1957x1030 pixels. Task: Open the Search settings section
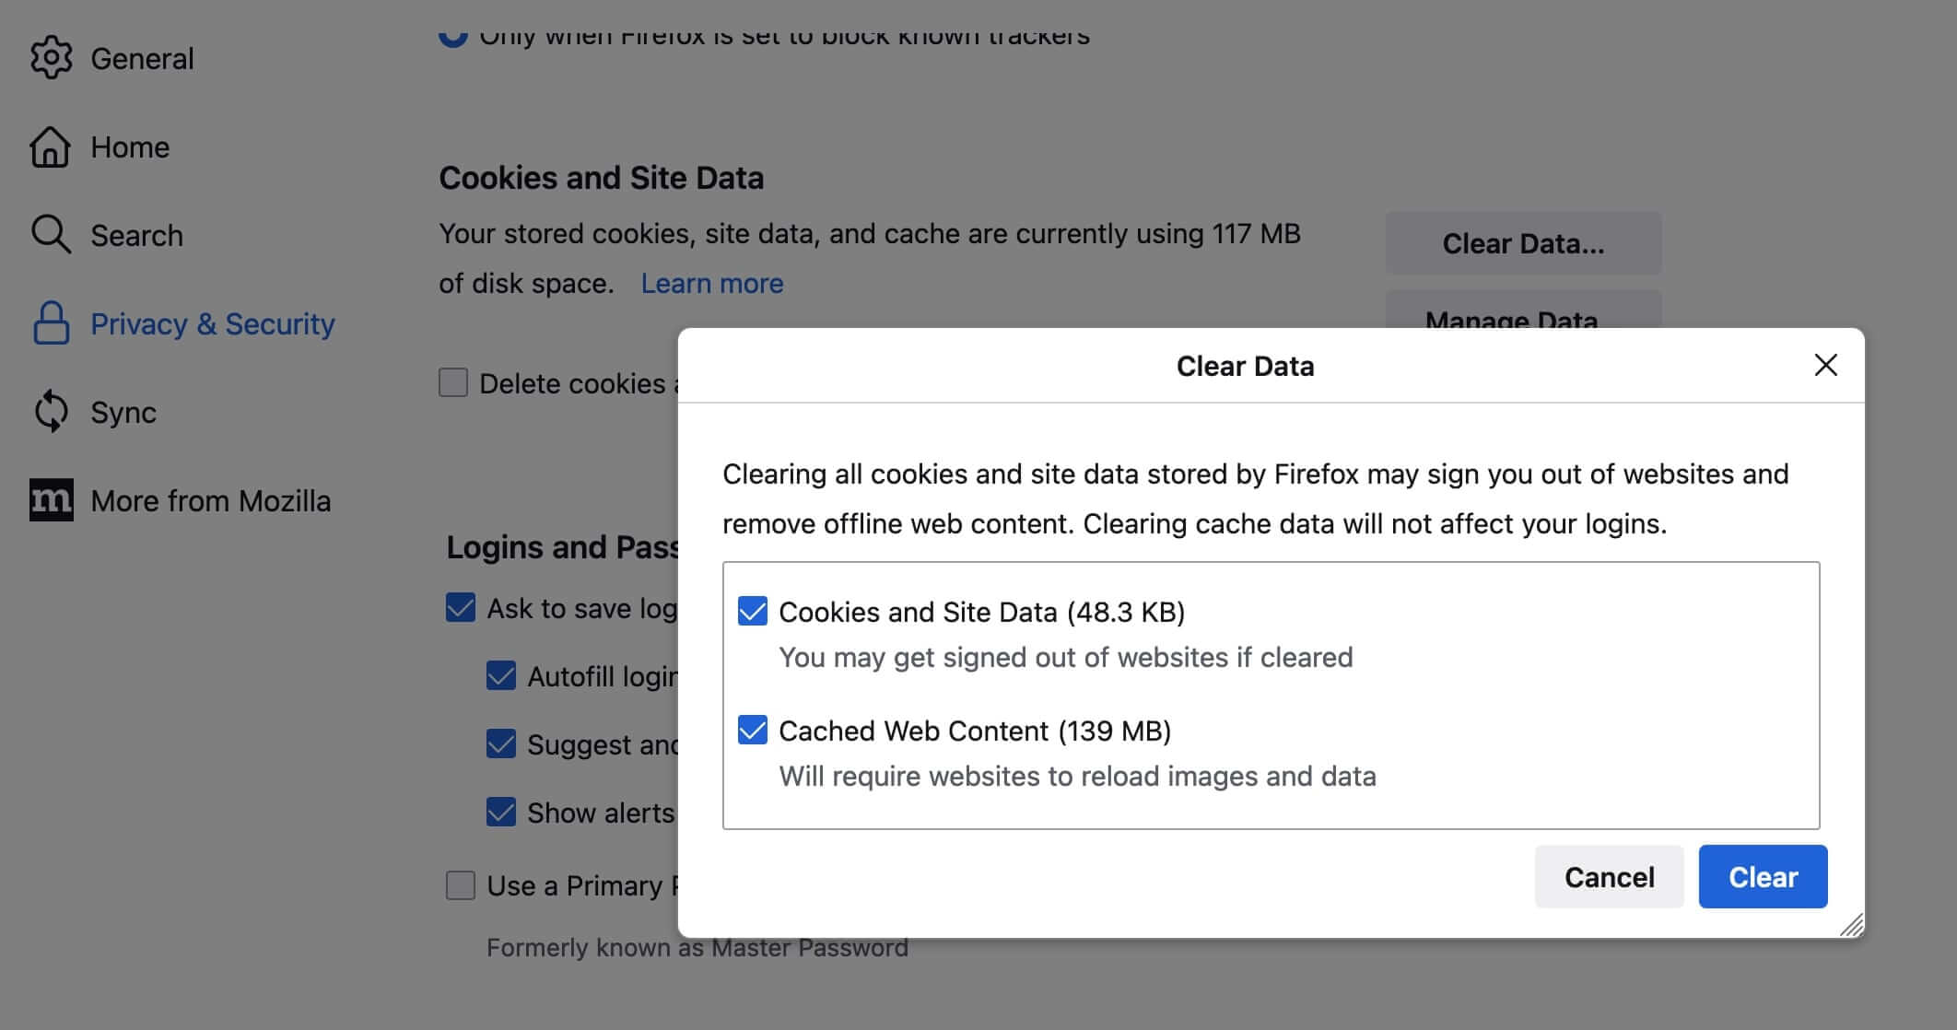click(x=135, y=235)
